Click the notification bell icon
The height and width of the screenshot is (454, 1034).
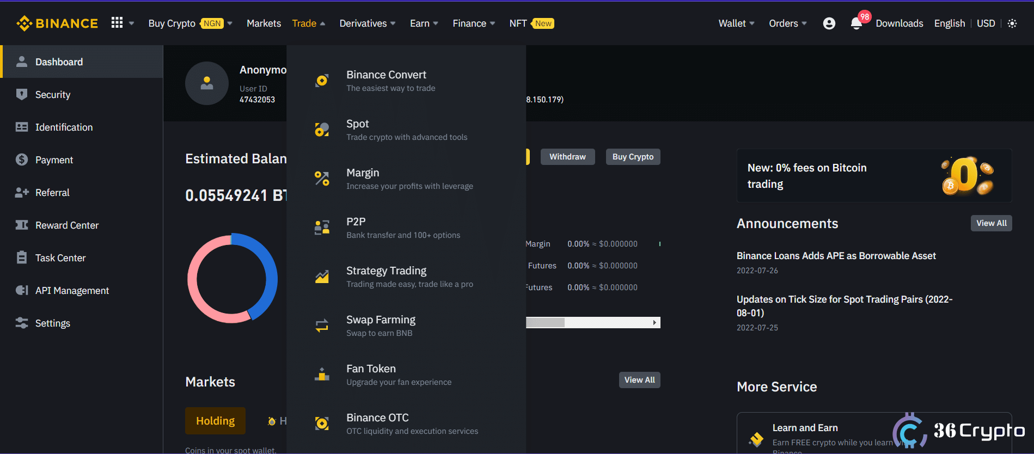[x=856, y=23]
